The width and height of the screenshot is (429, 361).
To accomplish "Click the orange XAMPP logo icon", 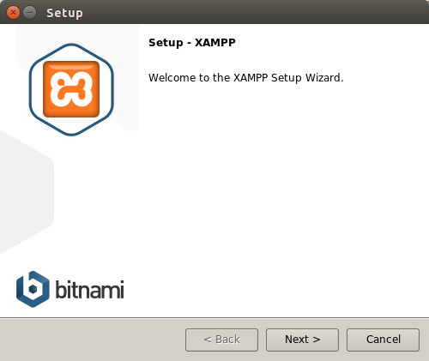I will click(71, 89).
